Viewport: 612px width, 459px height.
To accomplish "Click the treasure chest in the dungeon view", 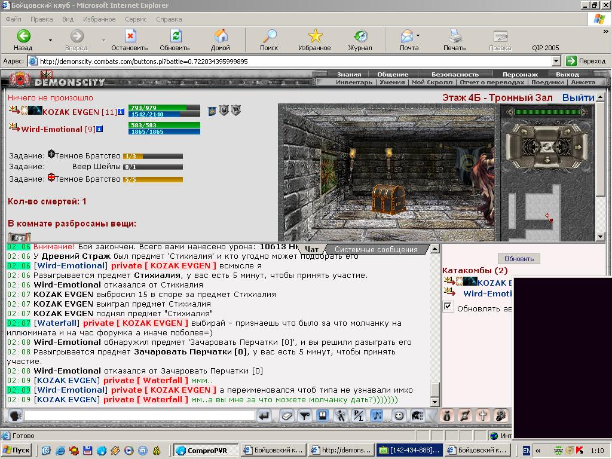I will pyautogui.click(x=388, y=199).
